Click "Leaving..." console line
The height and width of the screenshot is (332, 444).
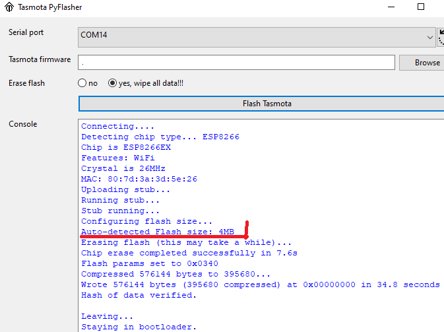click(107, 316)
